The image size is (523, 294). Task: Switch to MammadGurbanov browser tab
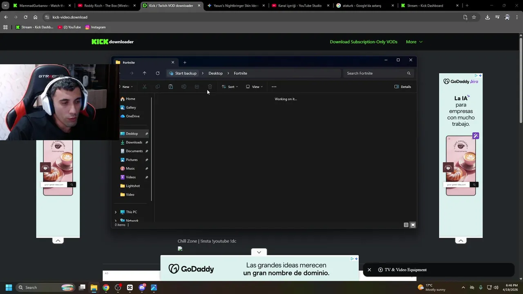pyautogui.click(x=42, y=6)
